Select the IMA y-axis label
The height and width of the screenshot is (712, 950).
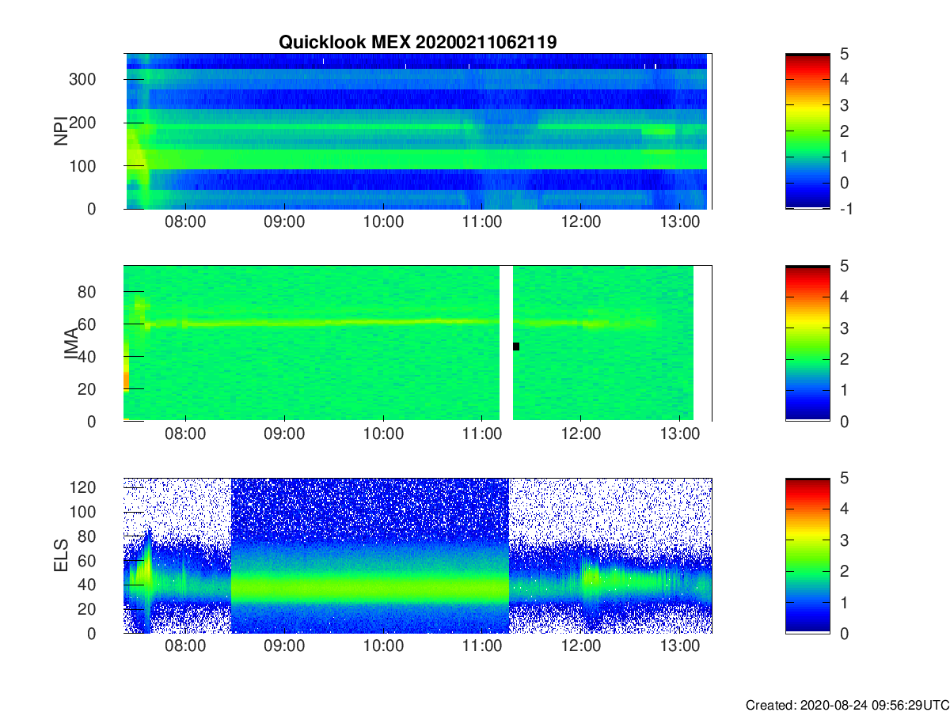70,343
